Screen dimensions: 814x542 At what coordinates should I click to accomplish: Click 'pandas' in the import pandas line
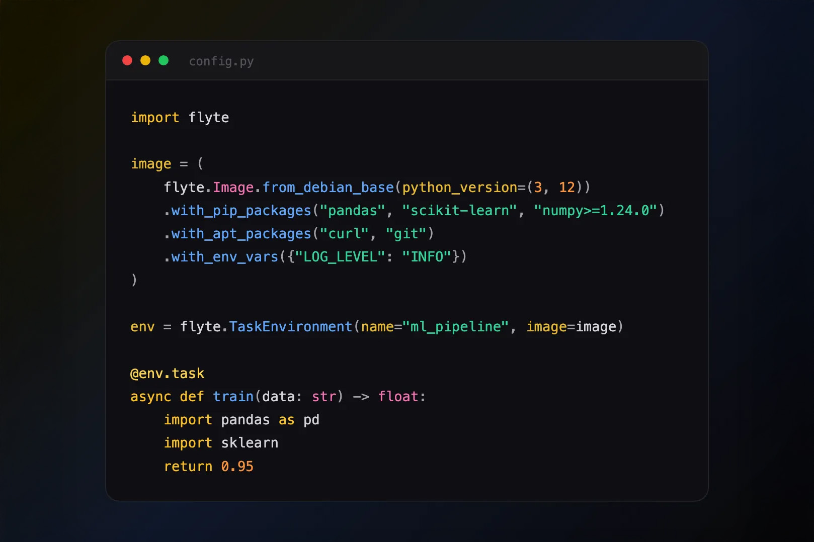pyautogui.click(x=246, y=420)
